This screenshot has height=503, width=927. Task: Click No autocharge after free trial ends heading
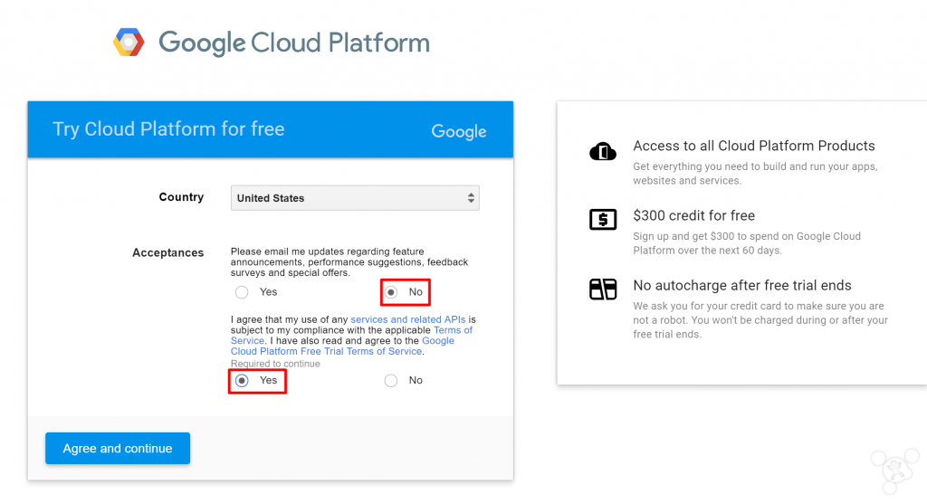(x=742, y=286)
